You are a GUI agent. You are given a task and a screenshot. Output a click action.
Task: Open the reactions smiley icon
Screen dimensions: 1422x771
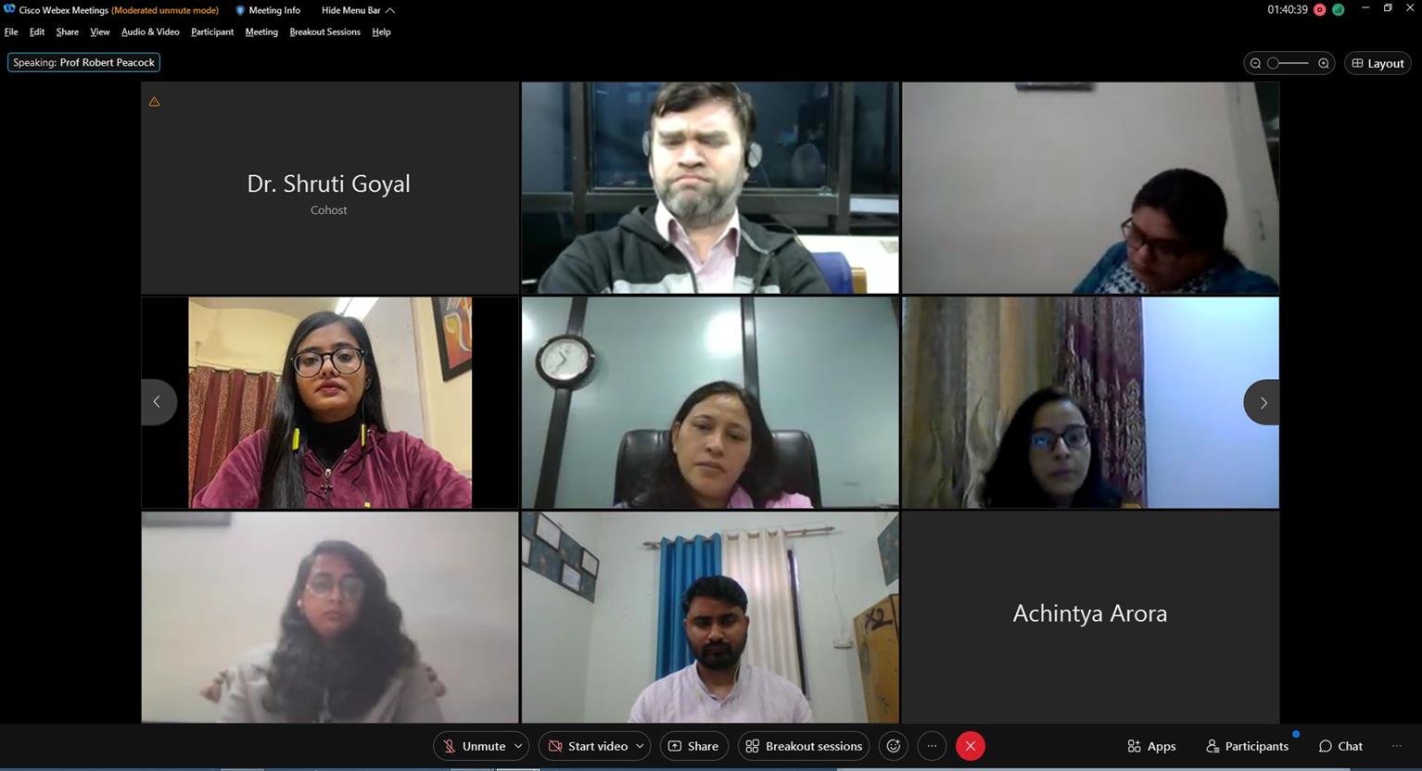pos(894,746)
